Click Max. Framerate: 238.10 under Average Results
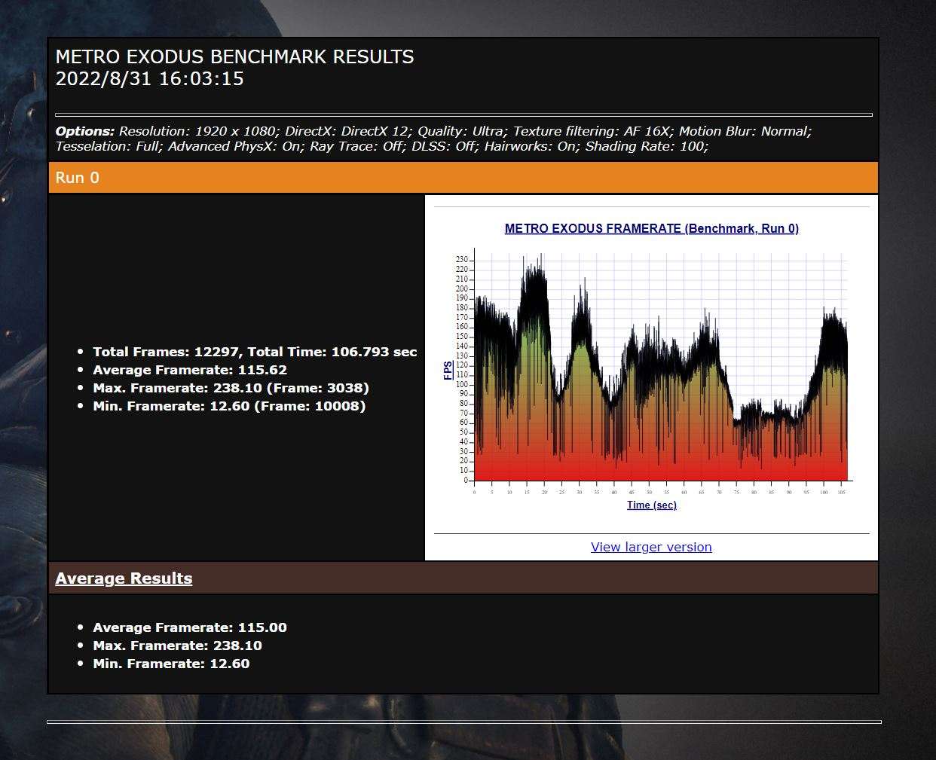The image size is (936, 760). [x=177, y=646]
